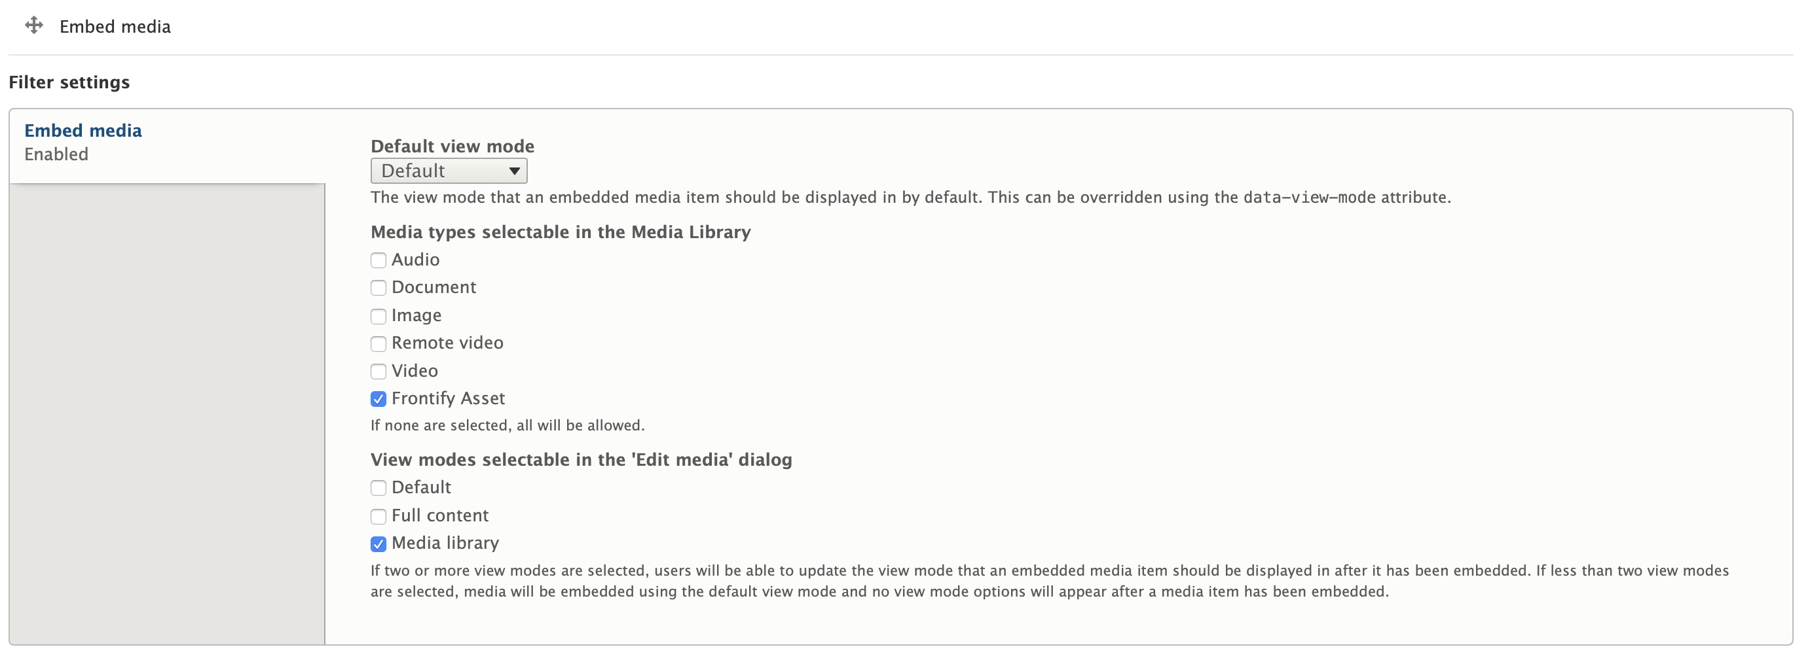1810x662 pixels.
Task: Enable the Default view mode checkbox
Action: point(378,488)
